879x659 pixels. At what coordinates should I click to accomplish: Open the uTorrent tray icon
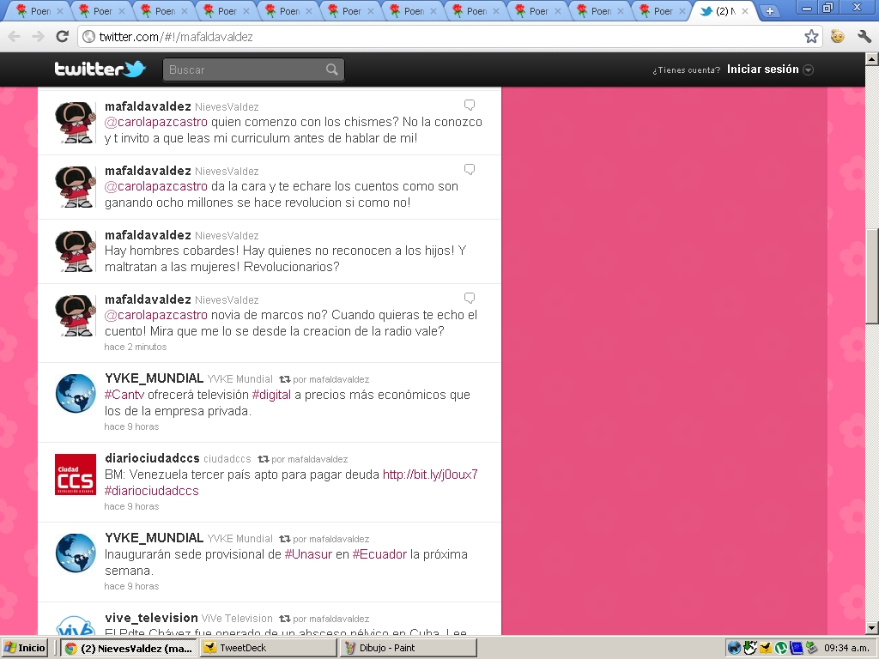pyautogui.click(x=781, y=649)
